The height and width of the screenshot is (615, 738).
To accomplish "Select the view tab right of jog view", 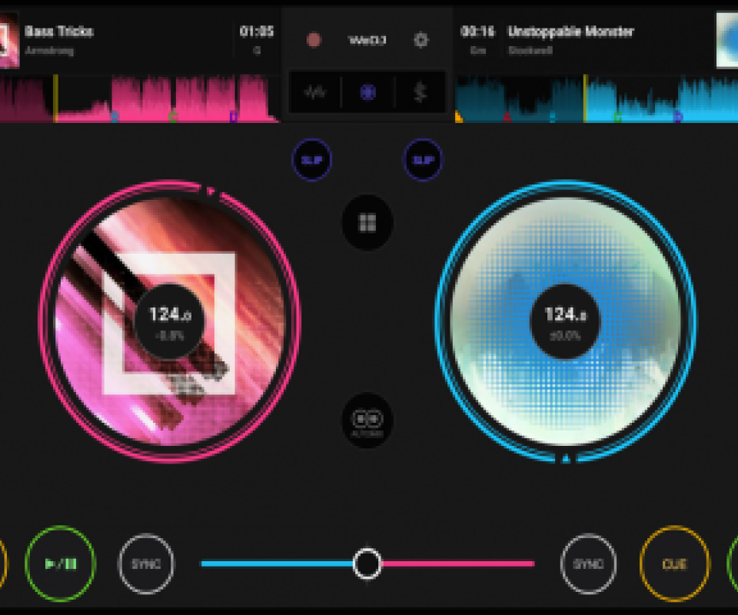I will point(421,92).
